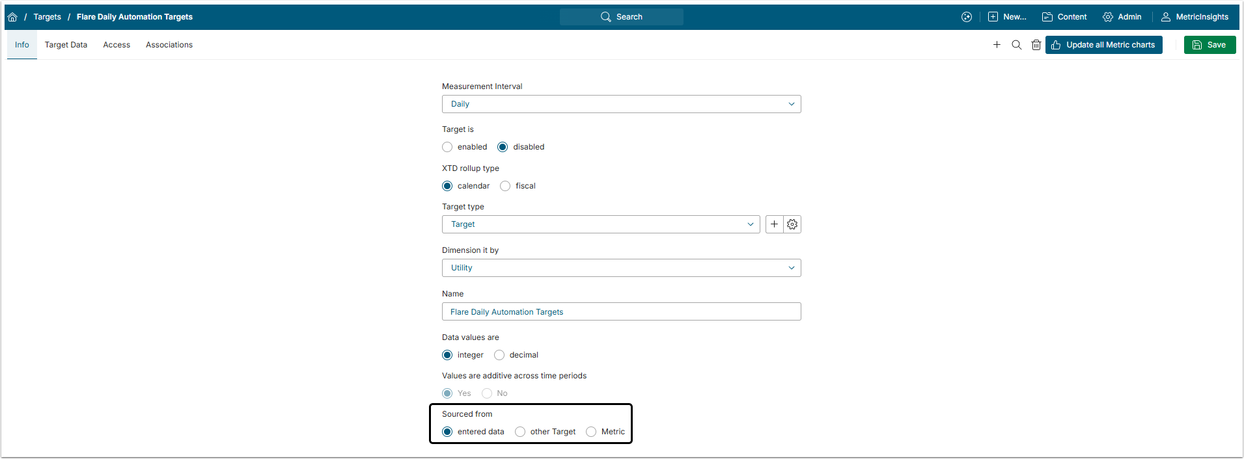The width and height of the screenshot is (1244, 459).
Task: Click the plus icon in the tab toolbar
Action: coord(997,45)
